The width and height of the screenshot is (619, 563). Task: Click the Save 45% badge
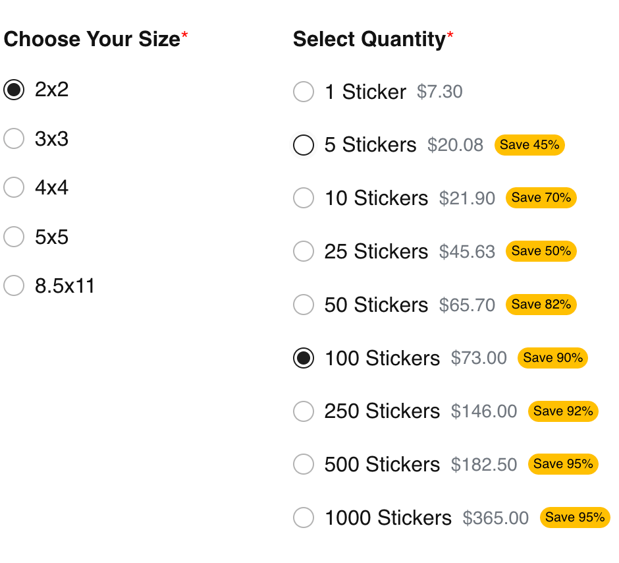pyautogui.click(x=529, y=145)
